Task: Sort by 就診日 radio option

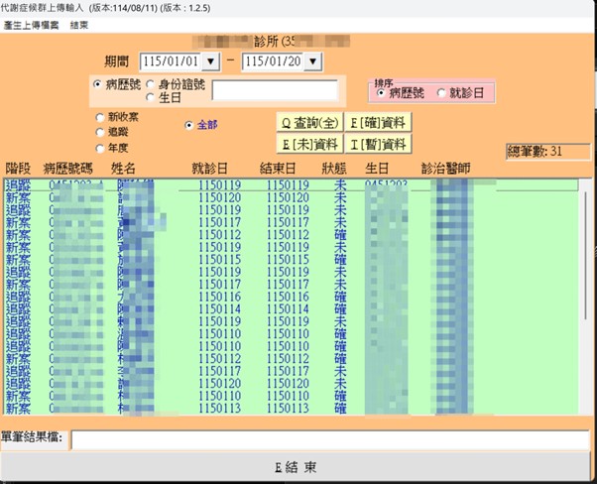Action: [x=442, y=92]
